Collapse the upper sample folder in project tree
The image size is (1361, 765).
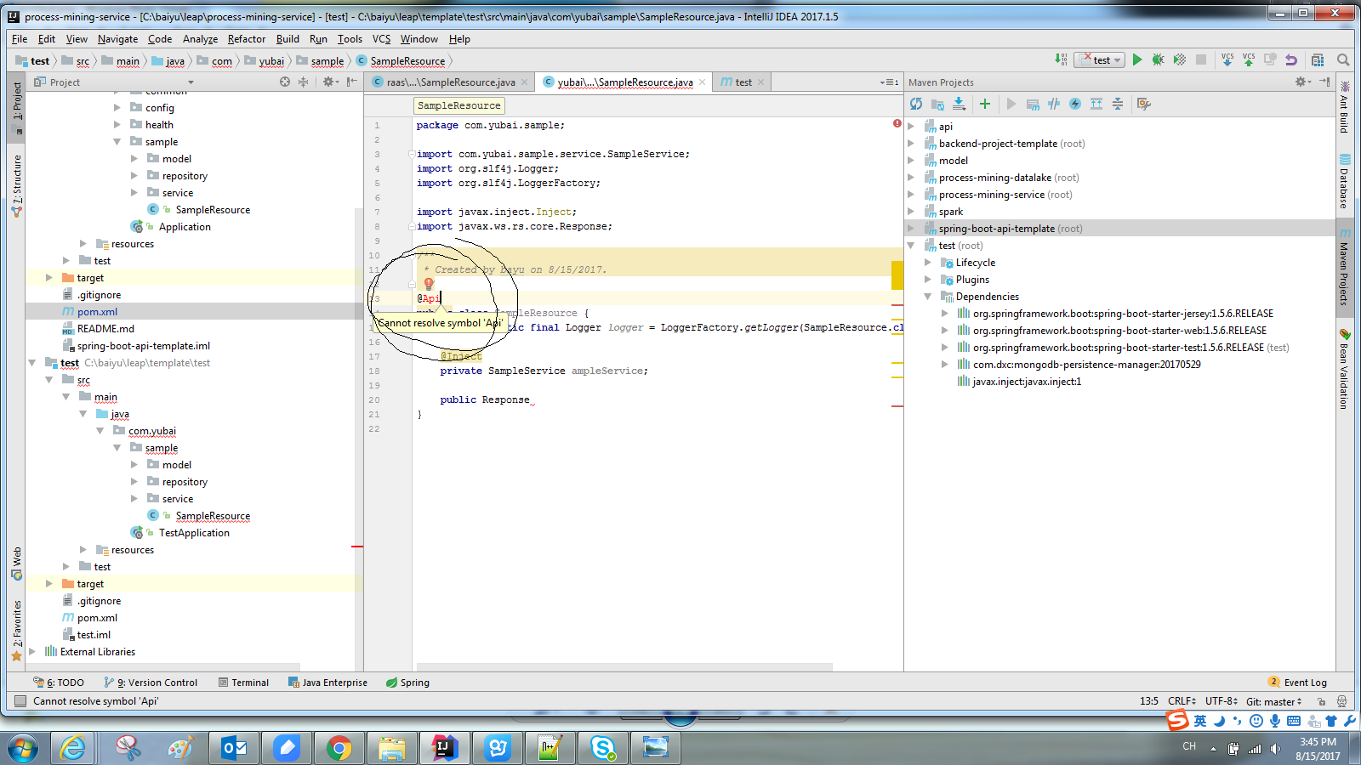(117, 142)
